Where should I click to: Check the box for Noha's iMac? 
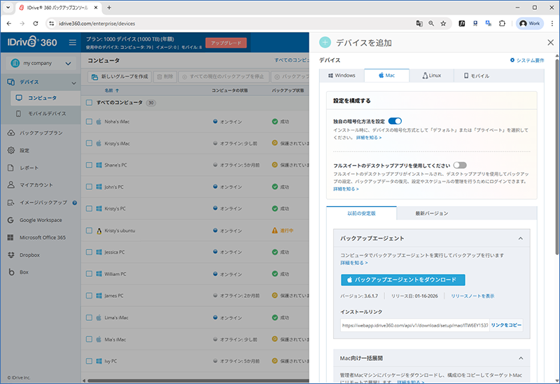(89, 122)
